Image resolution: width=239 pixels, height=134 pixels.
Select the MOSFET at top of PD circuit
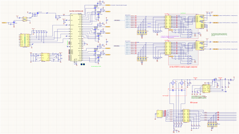coord(214,80)
